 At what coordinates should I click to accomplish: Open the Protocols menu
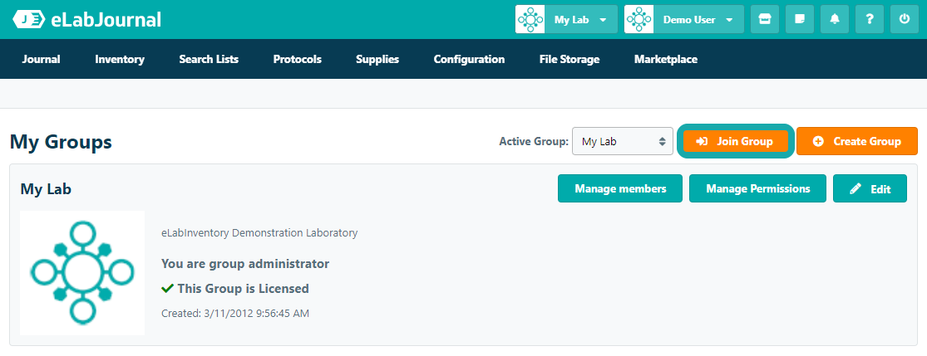[297, 60]
